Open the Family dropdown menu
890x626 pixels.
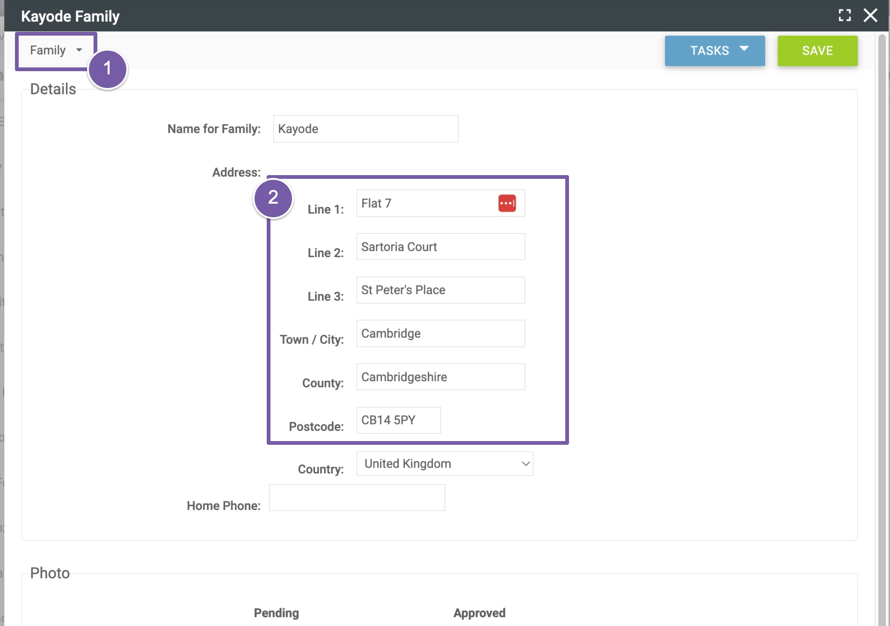click(x=56, y=51)
